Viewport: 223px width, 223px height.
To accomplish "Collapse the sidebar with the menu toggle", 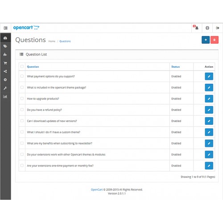I will click(x=5, y=28).
